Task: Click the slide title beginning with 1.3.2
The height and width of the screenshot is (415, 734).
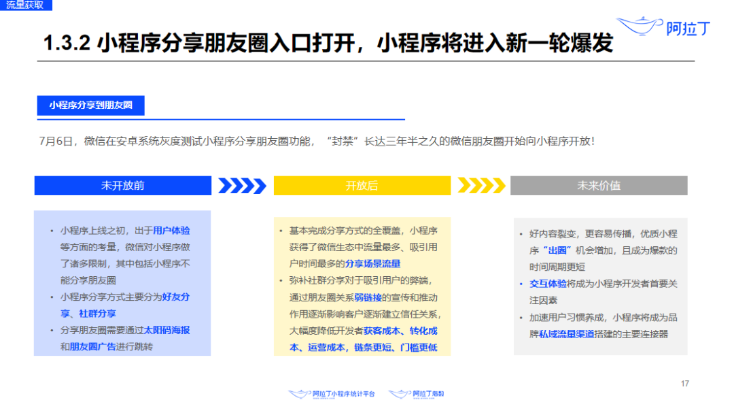Action: point(328,44)
